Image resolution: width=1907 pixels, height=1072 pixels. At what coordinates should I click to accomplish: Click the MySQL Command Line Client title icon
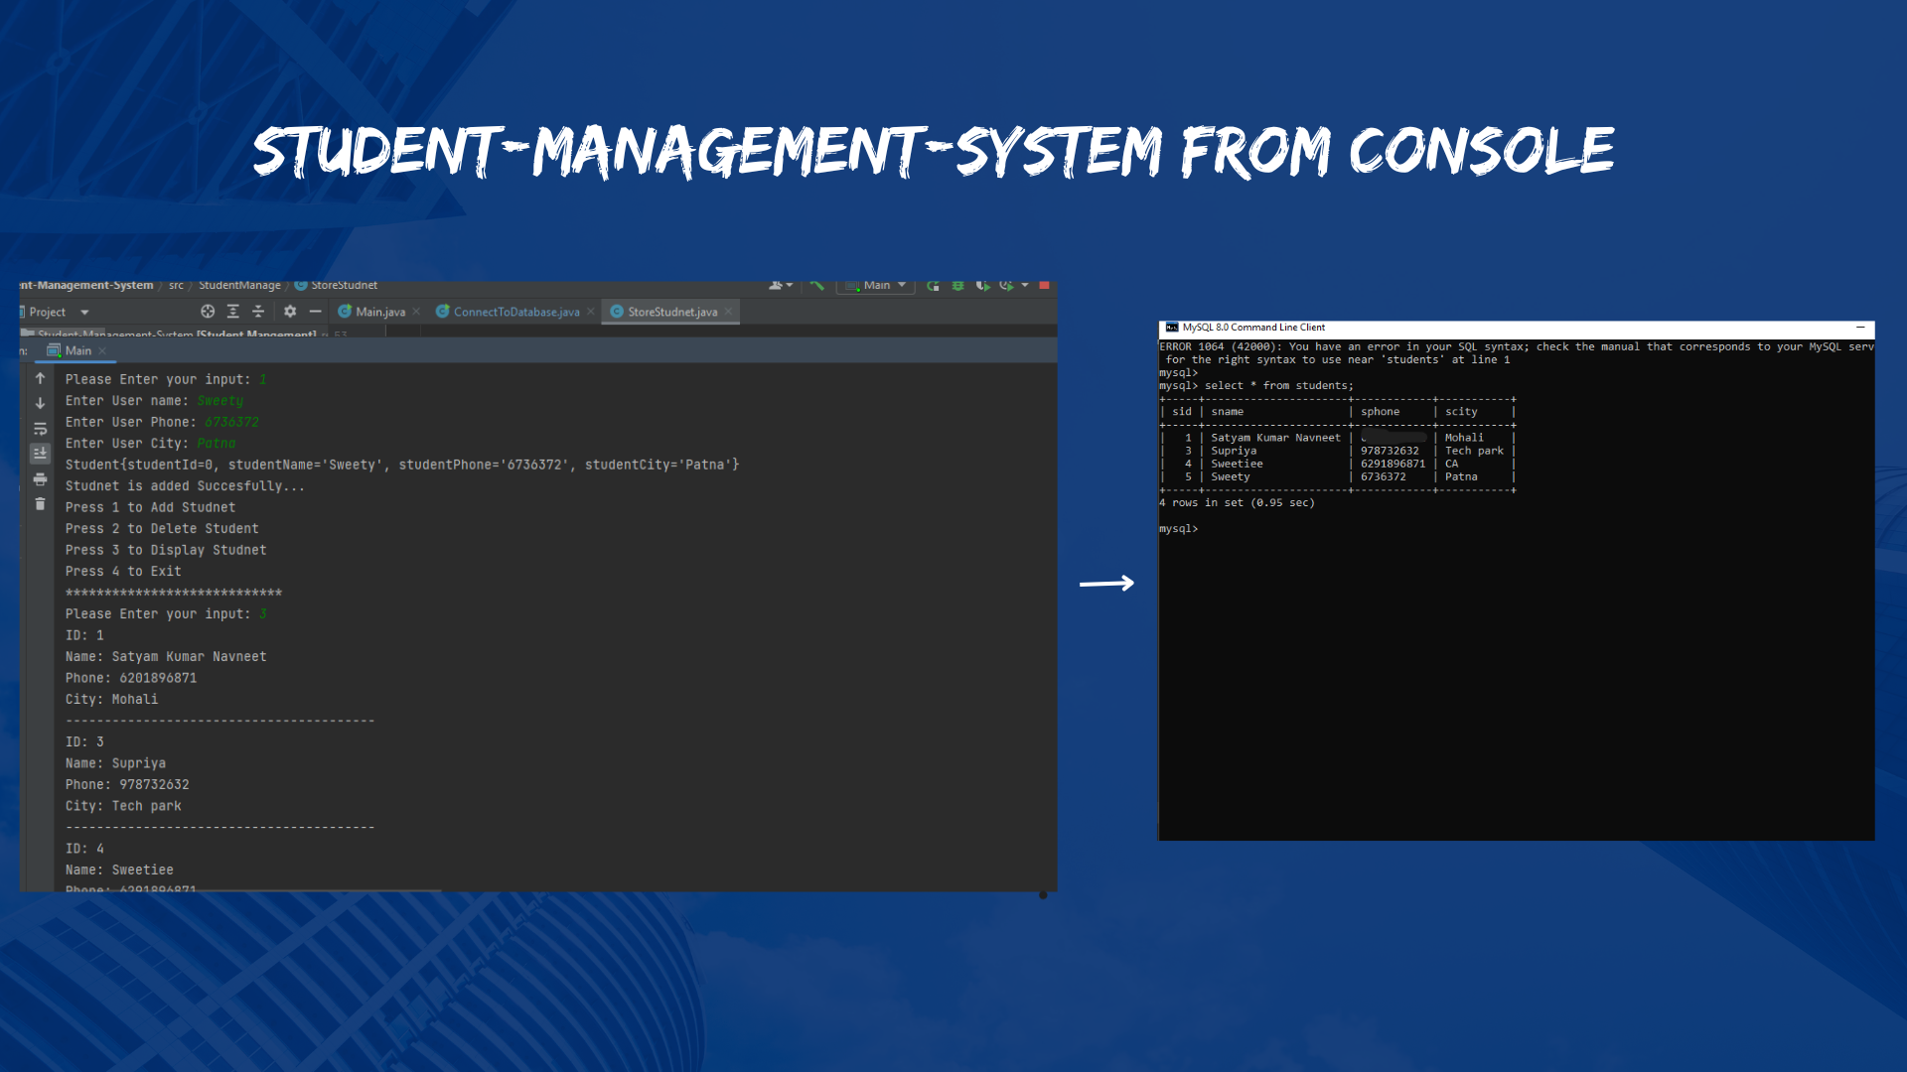1171,328
